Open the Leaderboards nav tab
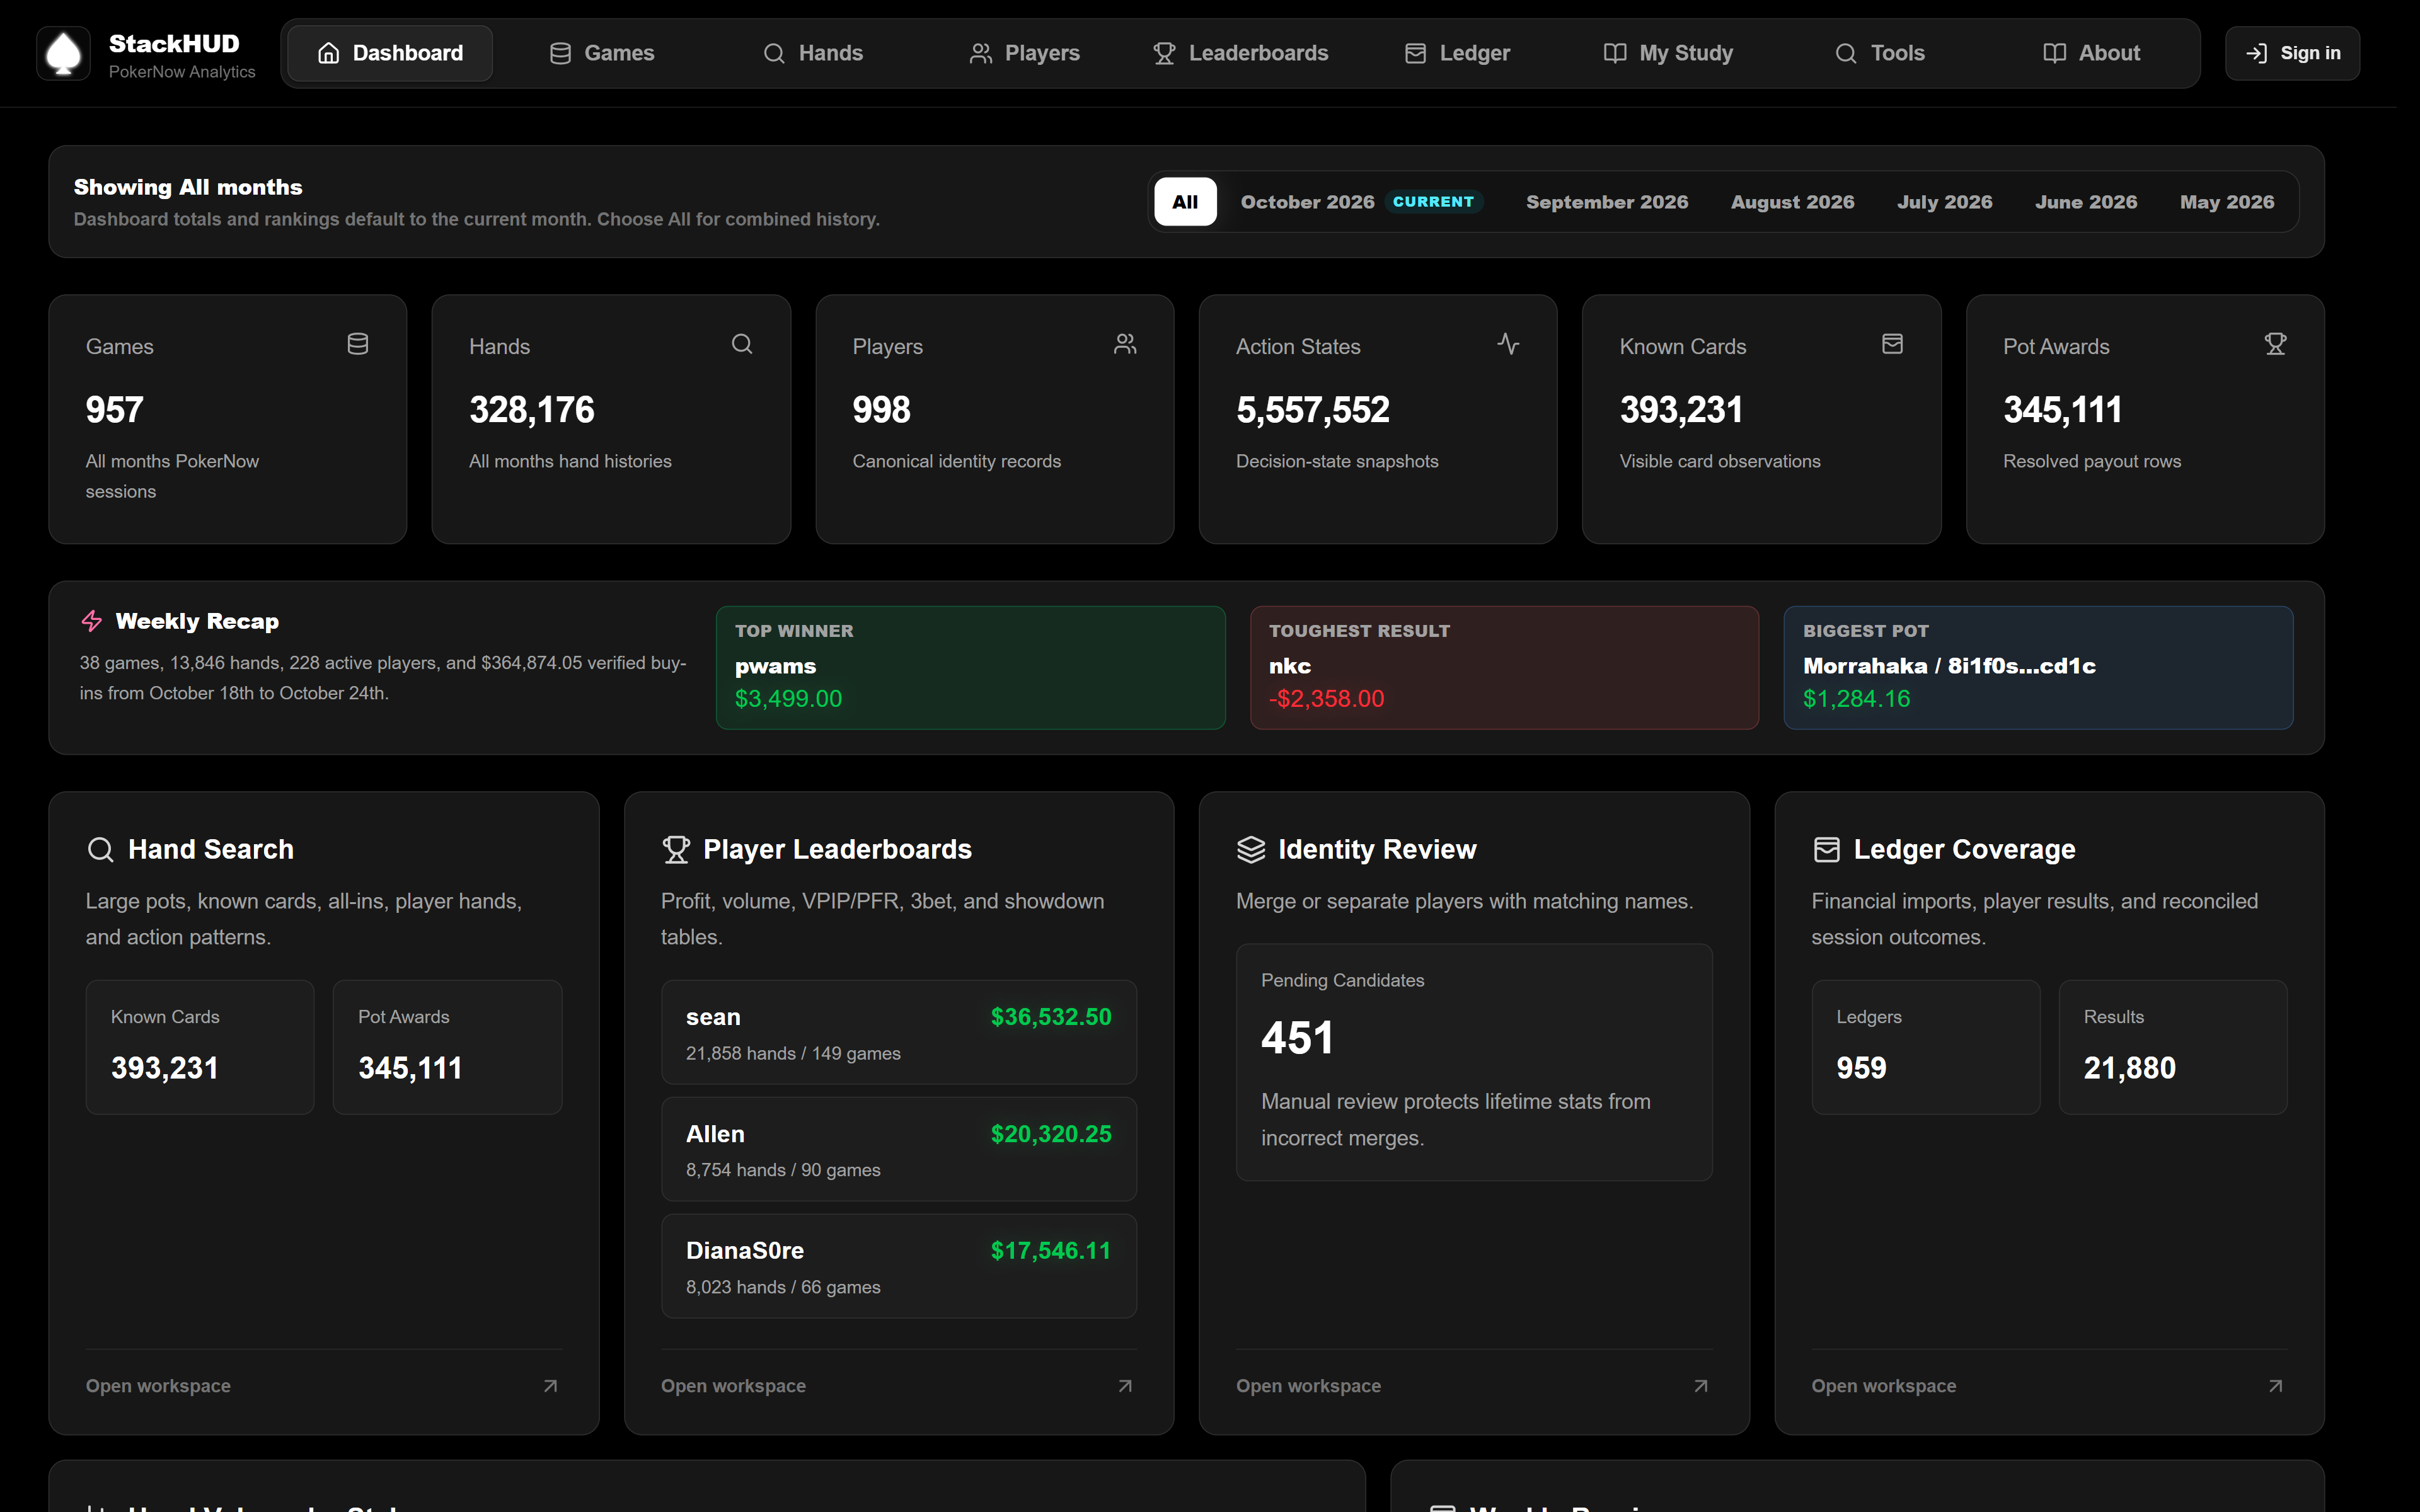 pos(1240,53)
